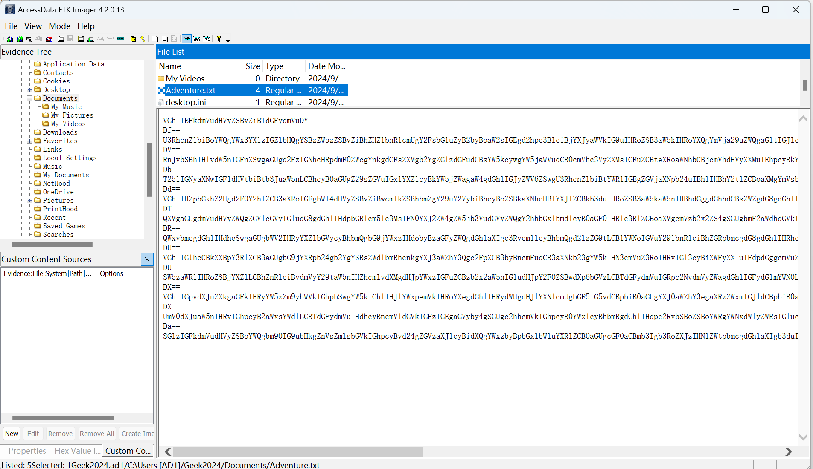Click the Remove Evidence Item icon
This screenshot has height=469, width=813.
coord(39,39)
